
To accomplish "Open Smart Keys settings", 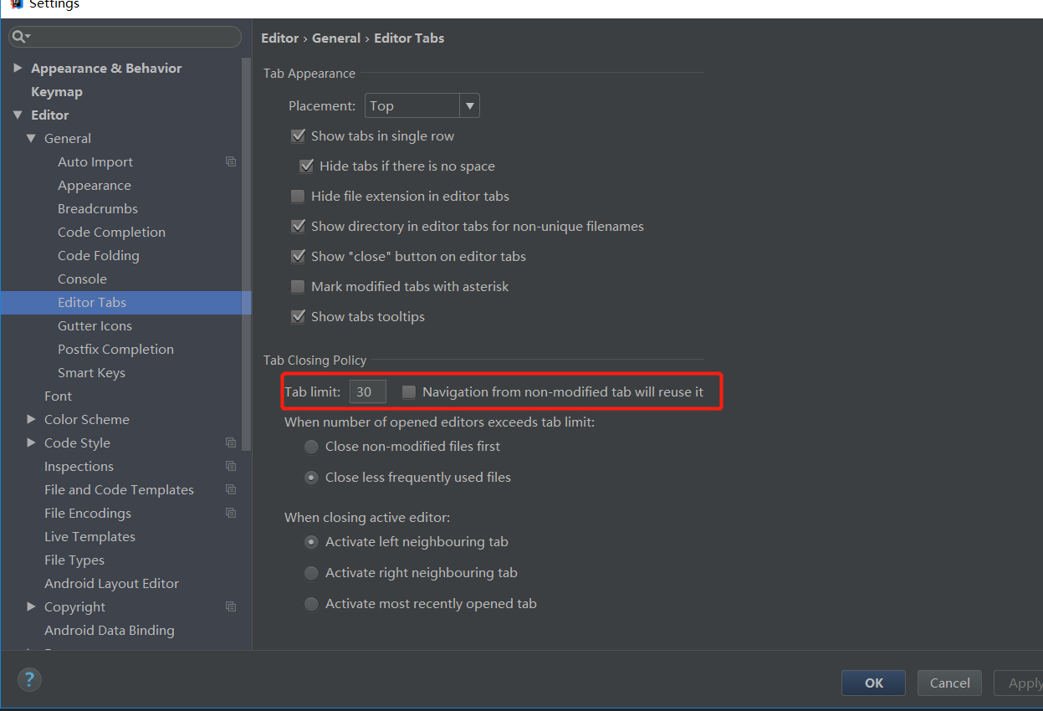I will point(91,372).
